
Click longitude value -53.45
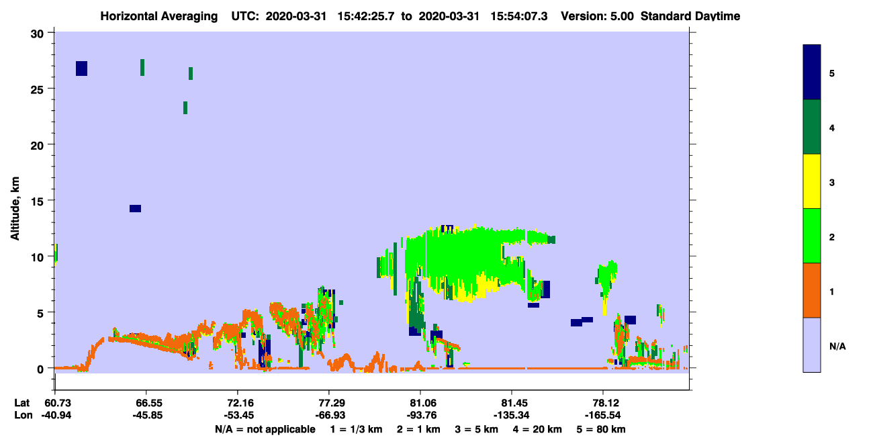click(x=238, y=415)
